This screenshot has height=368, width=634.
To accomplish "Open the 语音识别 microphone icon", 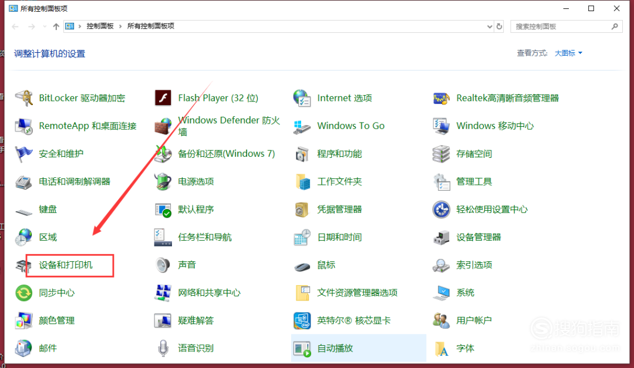I will [163, 348].
